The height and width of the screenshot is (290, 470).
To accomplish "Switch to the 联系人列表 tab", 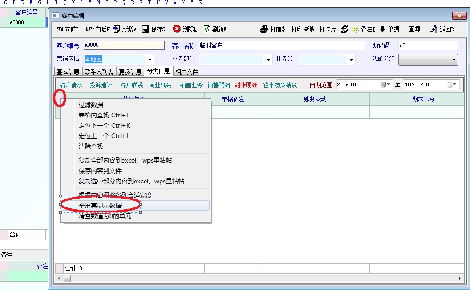I will [x=99, y=72].
